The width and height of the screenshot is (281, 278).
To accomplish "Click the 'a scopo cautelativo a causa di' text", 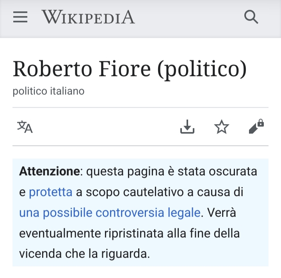I will click(160, 192).
